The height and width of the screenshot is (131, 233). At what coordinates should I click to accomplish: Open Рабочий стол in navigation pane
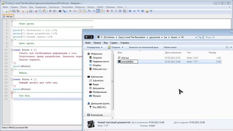point(99,69)
